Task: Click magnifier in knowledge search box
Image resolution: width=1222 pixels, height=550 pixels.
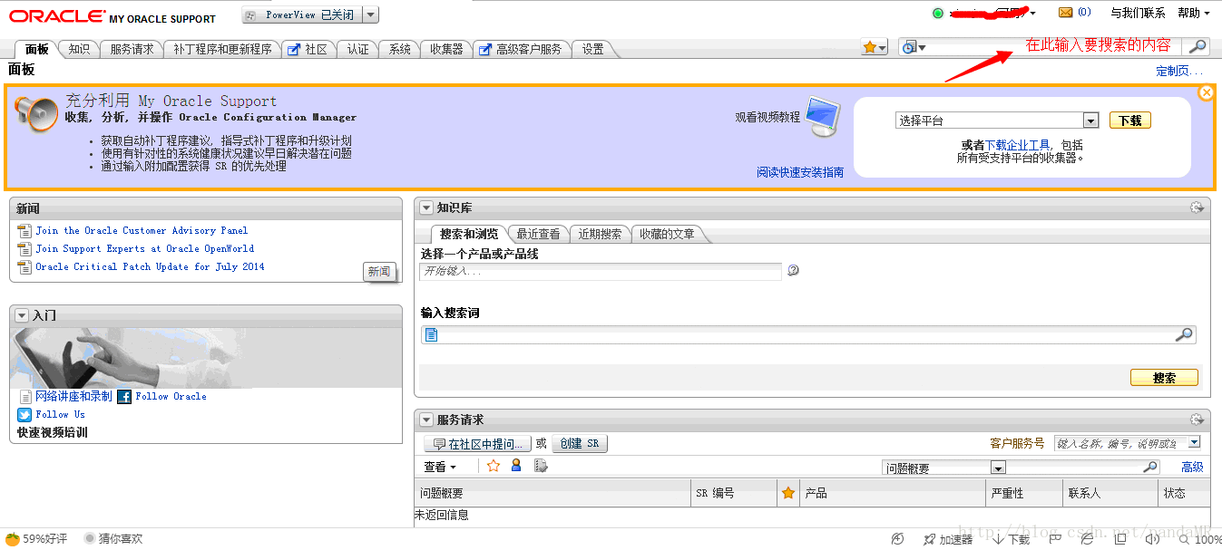Action: [1184, 334]
